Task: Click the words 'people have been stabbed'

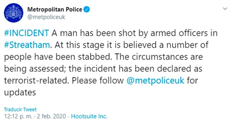Action: click(x=58, y=57)
